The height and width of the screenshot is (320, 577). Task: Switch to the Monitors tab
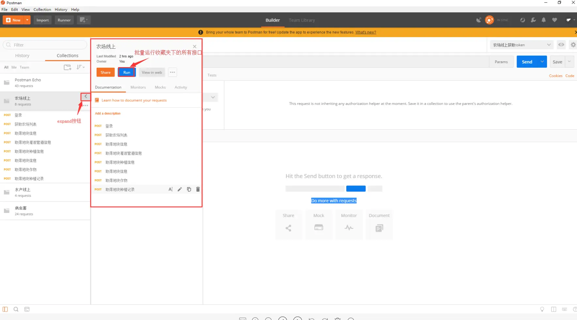(x=138, y=87)
